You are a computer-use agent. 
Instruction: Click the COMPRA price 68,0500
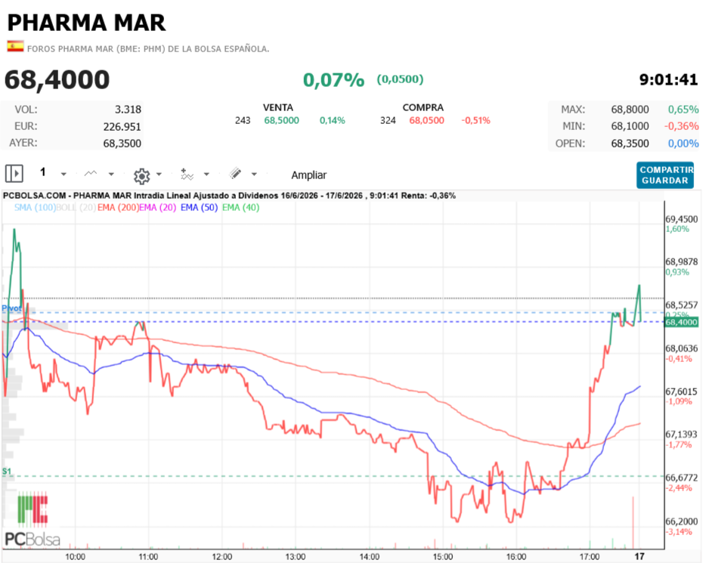pos(426,121)
